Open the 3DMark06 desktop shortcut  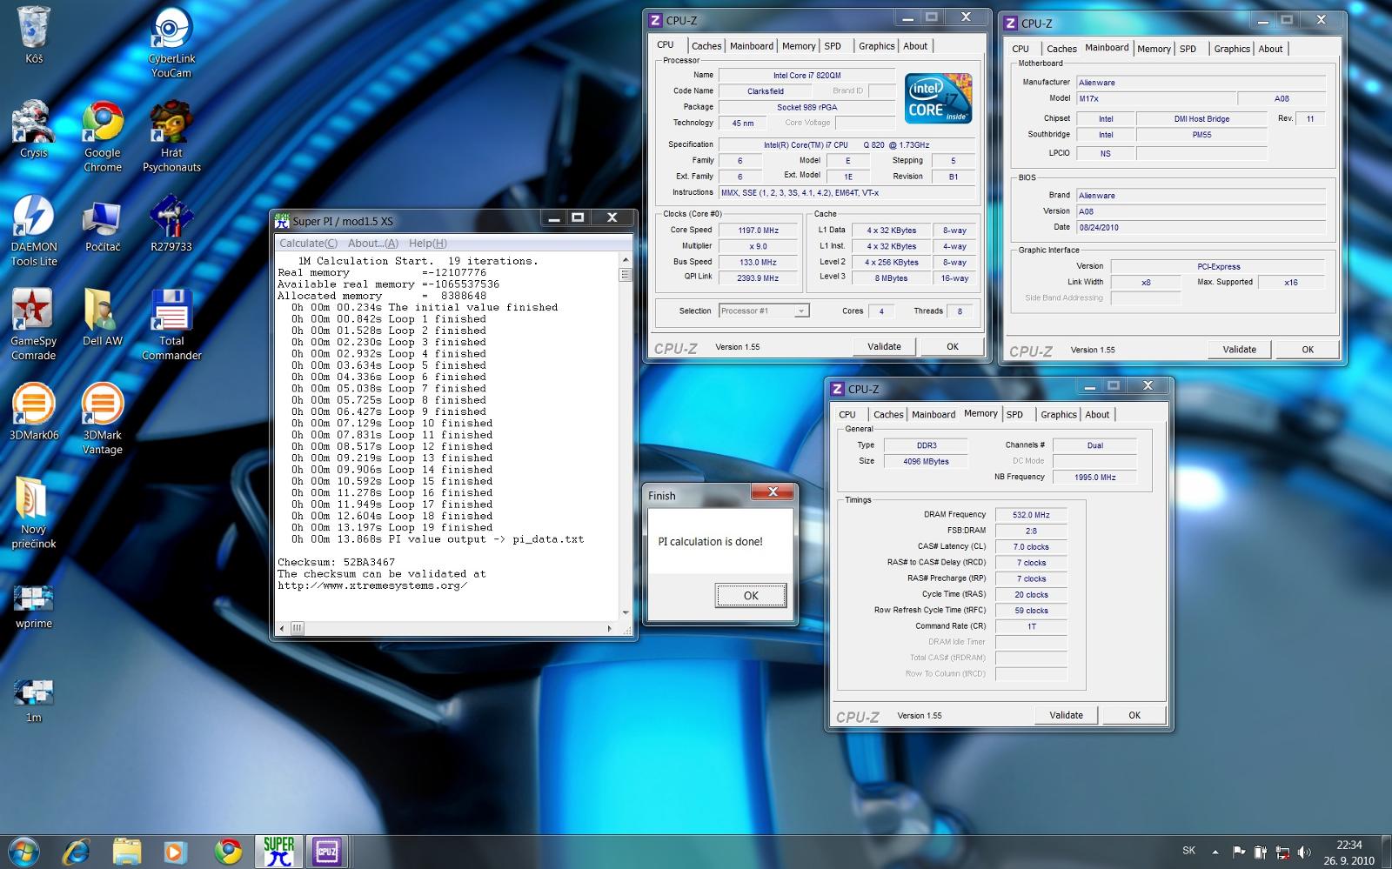tap(34, 411)
